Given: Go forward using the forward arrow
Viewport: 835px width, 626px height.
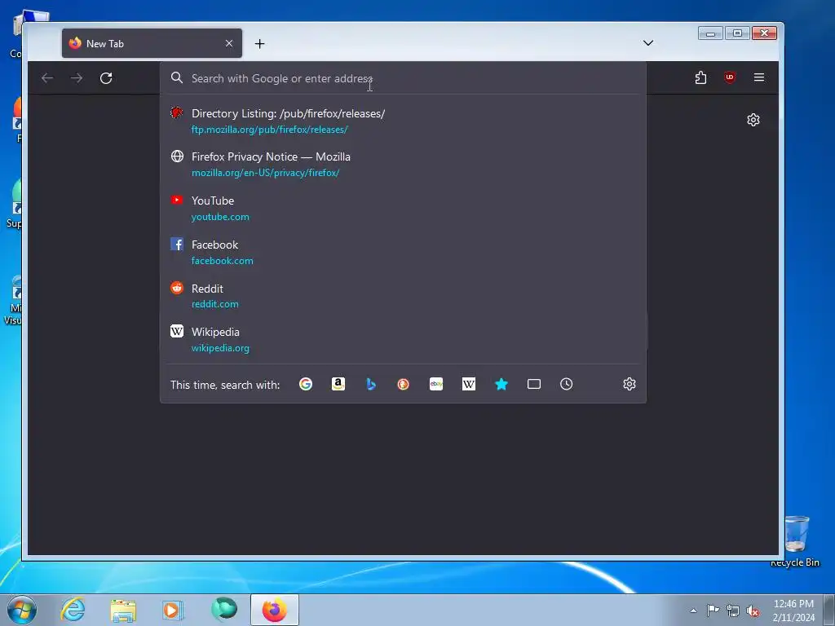Looking at the screenshot, I should tap(77, 78).
